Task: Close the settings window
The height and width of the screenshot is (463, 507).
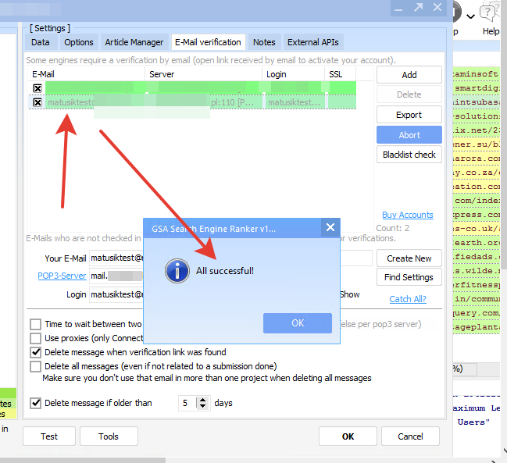Action: pos(437,8)
